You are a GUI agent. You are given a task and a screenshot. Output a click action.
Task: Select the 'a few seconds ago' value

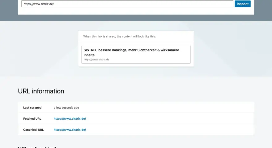66,108
